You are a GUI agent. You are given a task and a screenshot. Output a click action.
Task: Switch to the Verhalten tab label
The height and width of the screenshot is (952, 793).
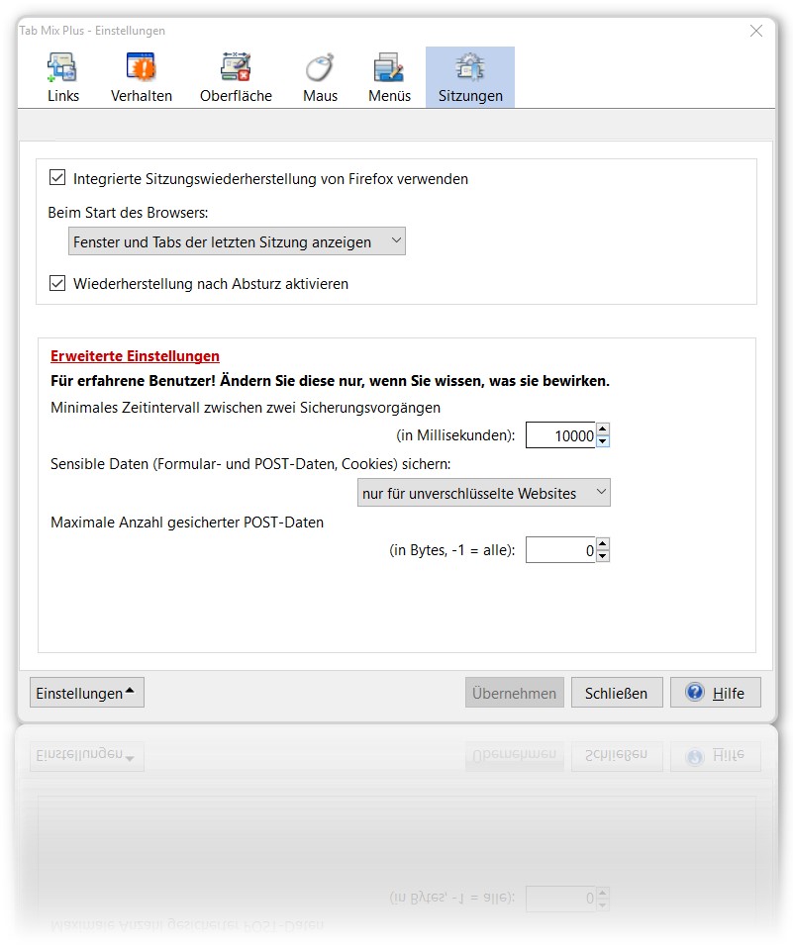pyautogui.click(x=142, y=96)
